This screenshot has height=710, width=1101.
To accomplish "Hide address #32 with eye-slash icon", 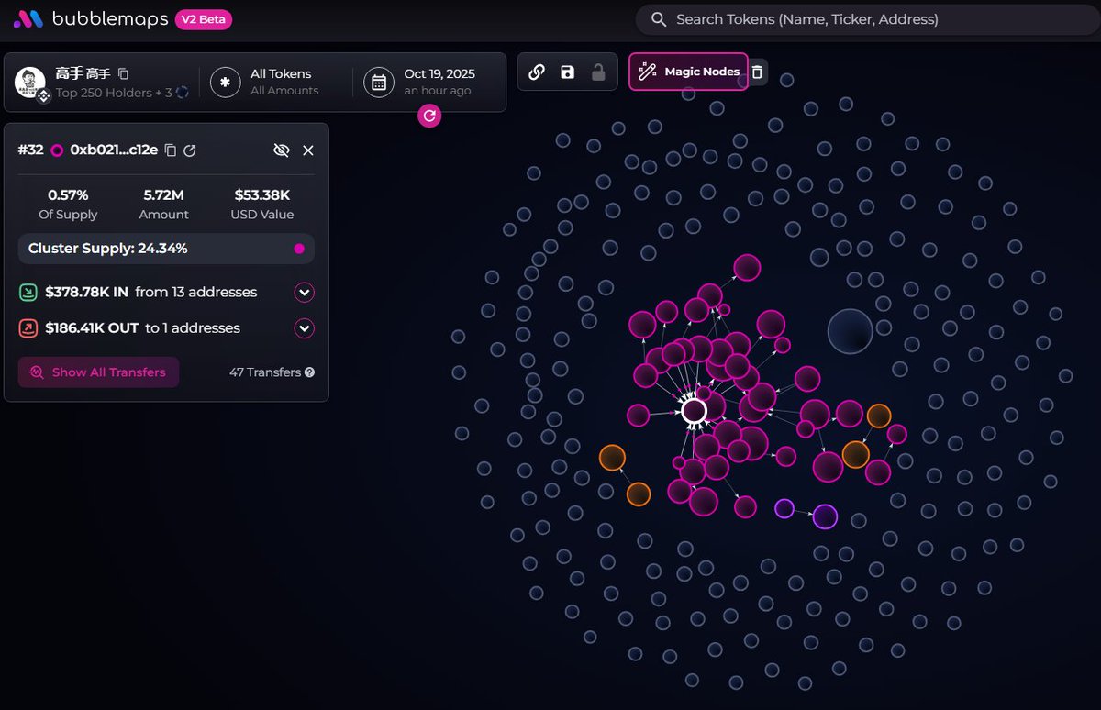I will tap(282, 150).
